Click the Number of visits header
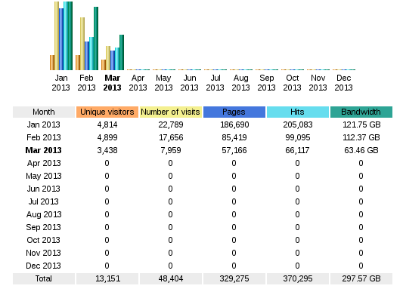The width and height of the screenshot is (403, 292). coord(171,112)
